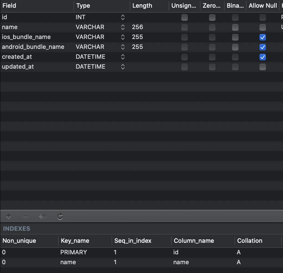The height and width of the screenshot is (273, 283).
Task: Click the remove field minus icon
Action: coord(26,217)
